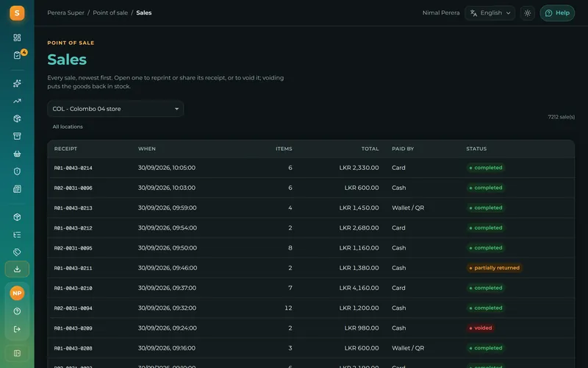
Task: Open the NP user avatar
Action: 17,293
